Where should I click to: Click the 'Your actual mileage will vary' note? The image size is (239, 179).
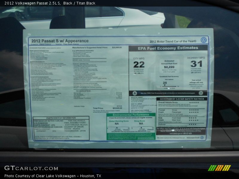(x=197, y=81)
